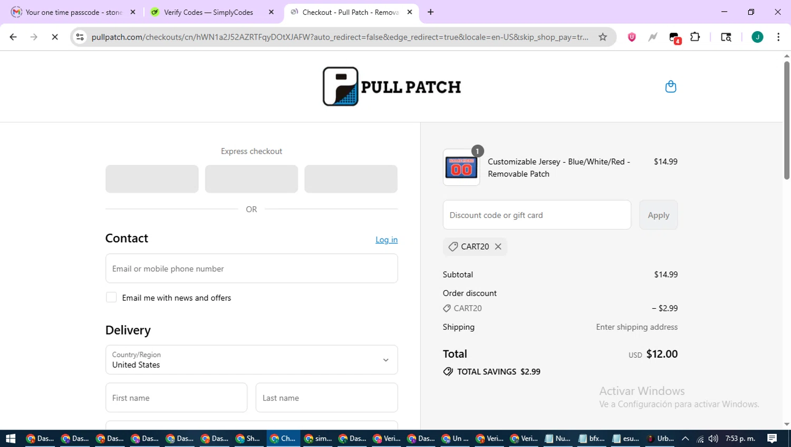Open the sim... Chrome taskbar window
This screenshot has width=791, height=447.
[318, 439]
